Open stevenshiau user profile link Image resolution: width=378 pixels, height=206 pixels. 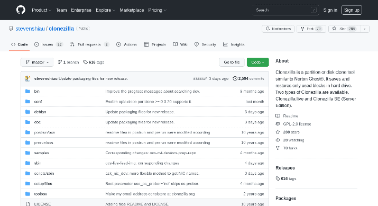coord(30,29)
